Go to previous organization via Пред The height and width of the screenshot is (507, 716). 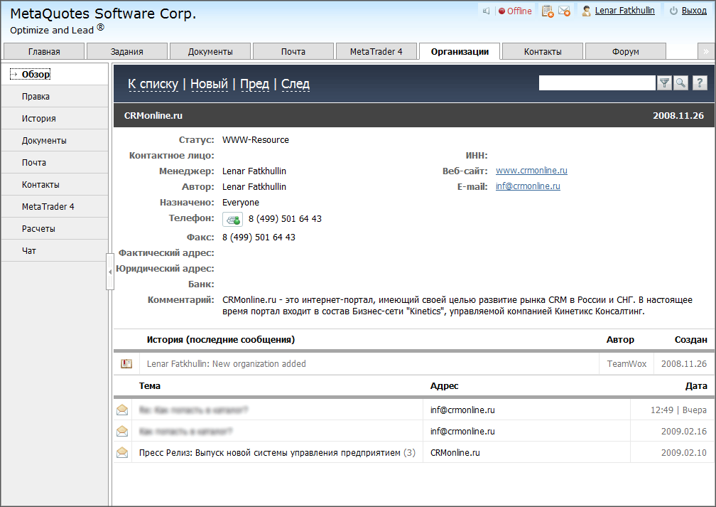(254, 84)
